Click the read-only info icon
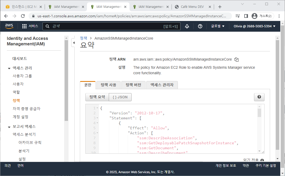285x176 pixels. pyautogui.click(x=262, y=160)
